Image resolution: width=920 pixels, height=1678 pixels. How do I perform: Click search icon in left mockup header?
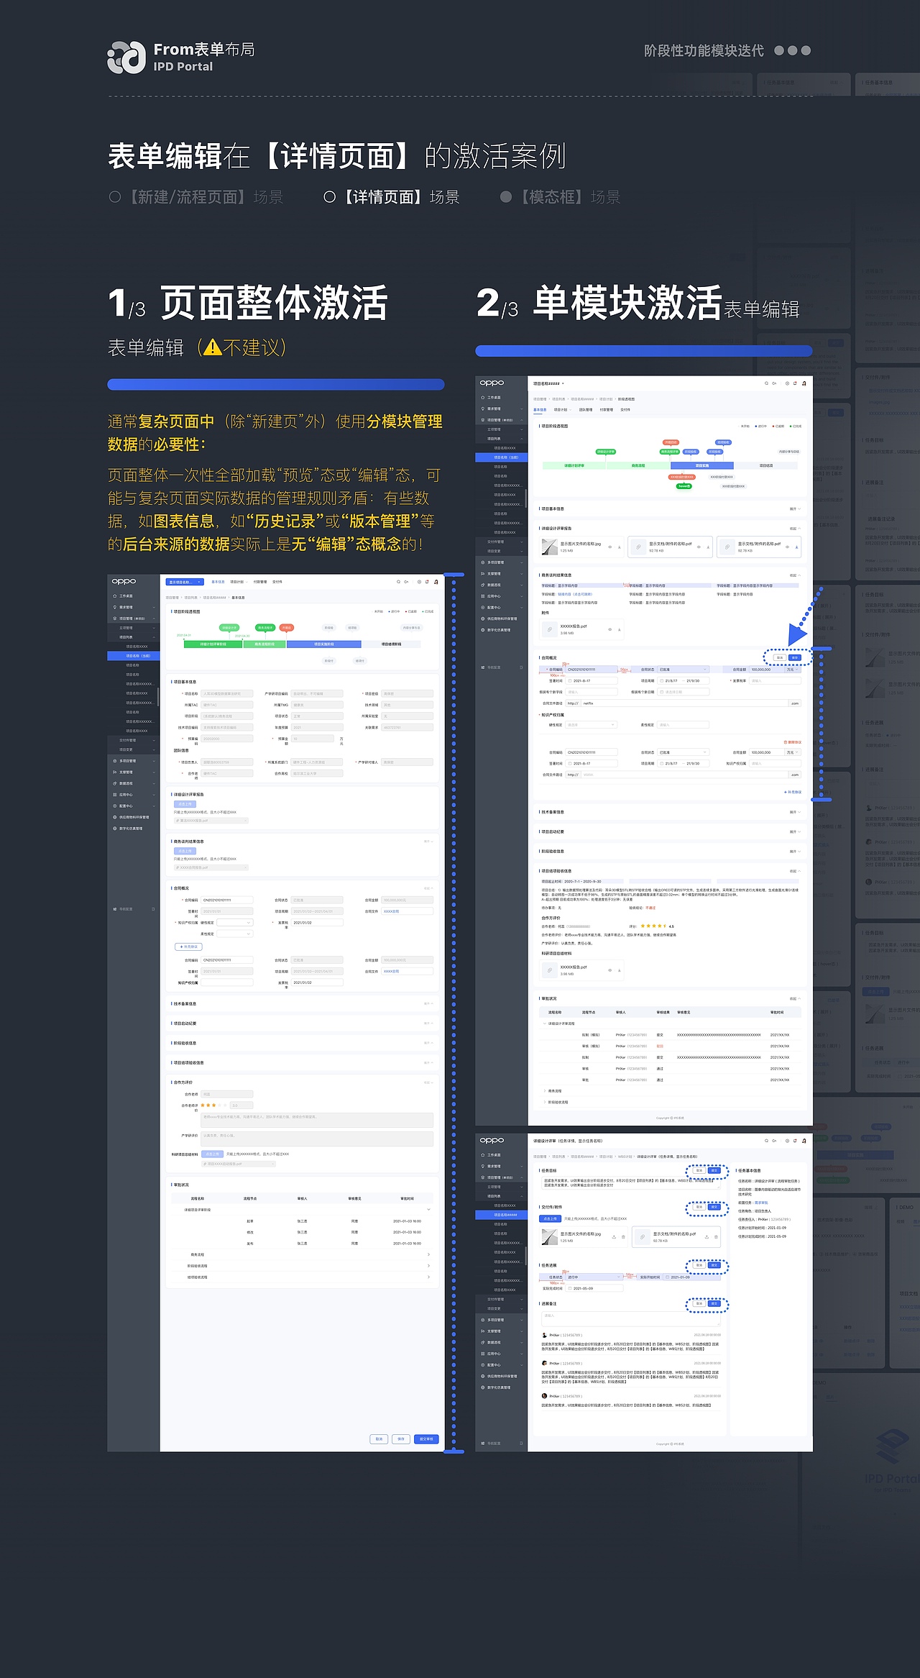coord(398,582)
